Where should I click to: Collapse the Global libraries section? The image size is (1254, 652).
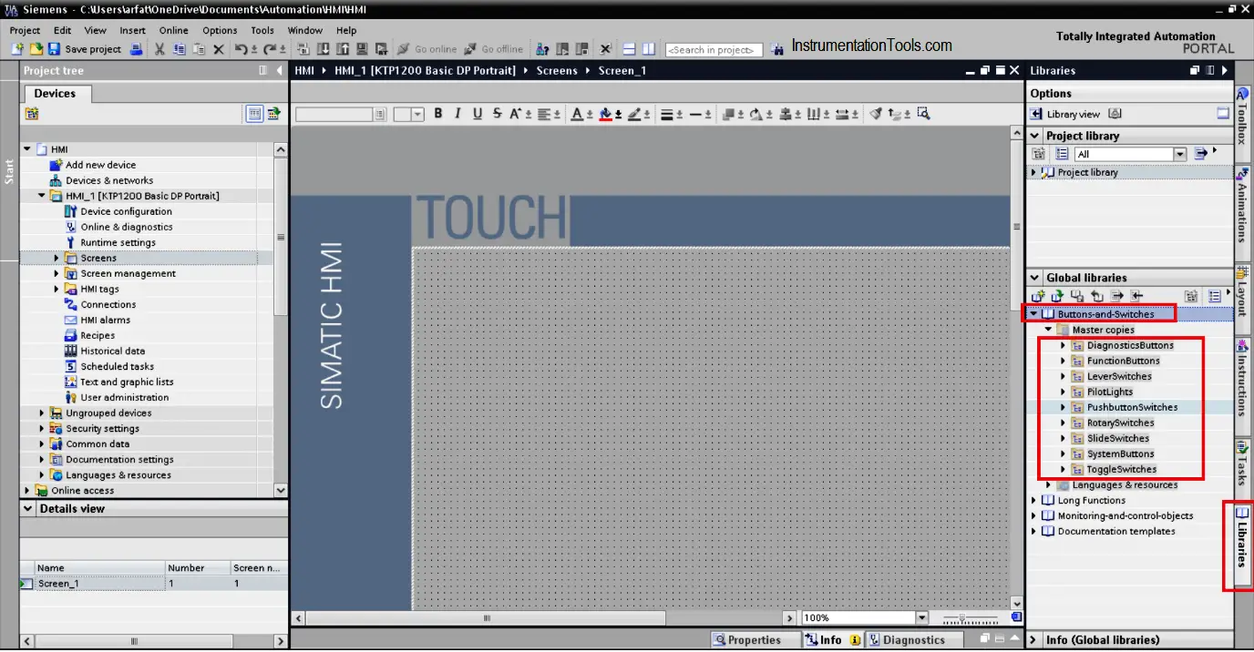[1034, 278]
